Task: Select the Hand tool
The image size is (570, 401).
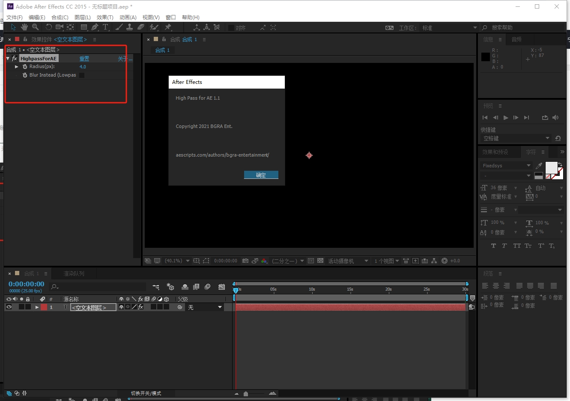Action: tap(24, 27)
